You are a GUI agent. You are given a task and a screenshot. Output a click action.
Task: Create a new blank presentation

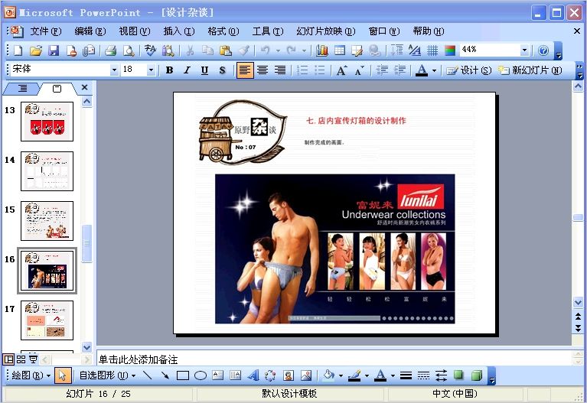[x=18, y=50]
